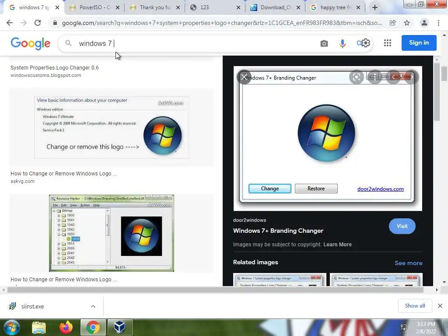Go back to the previous page
Image resolution: width=448 pixels, height=336 pixels.
coord(10,23)
